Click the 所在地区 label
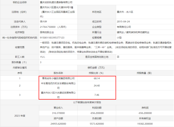The height and width of the screenshot is (127, 174). click(x=97, y=12)
